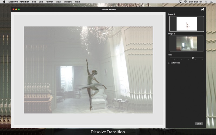
Task: Click the Time label
Action: [x=170, y=55]
